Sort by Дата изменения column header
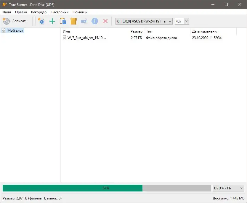The height and width of the screenshot is (203, 247). [213, 31]
